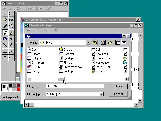Select the Iac25_32.ax file
Screen dimensions: 161x121
pos(101,67)
